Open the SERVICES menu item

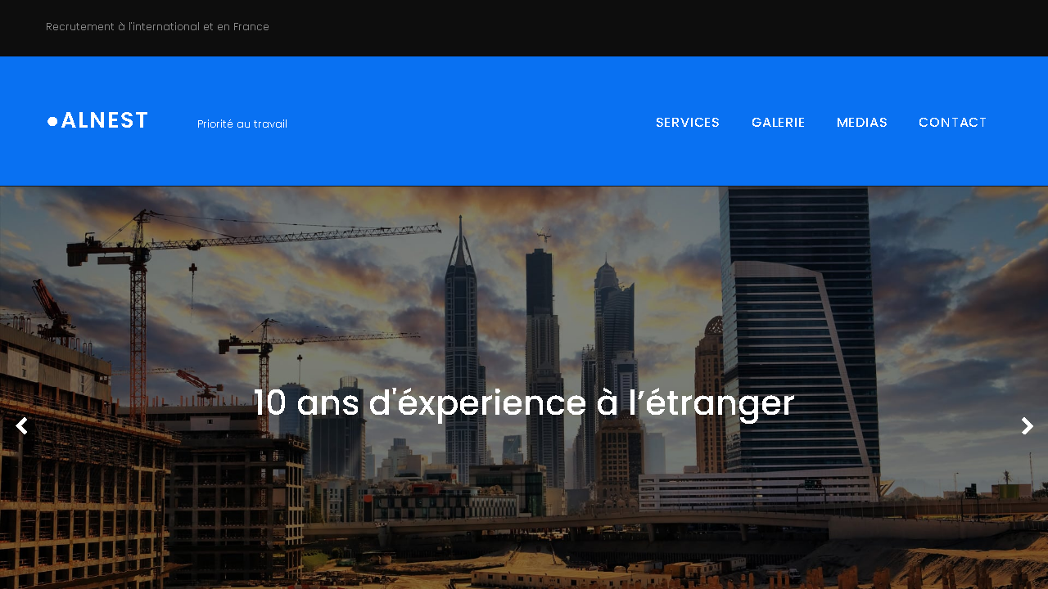coord(688,123)
